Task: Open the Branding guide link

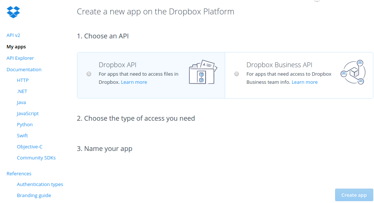Action: click(x=34, y=195)
